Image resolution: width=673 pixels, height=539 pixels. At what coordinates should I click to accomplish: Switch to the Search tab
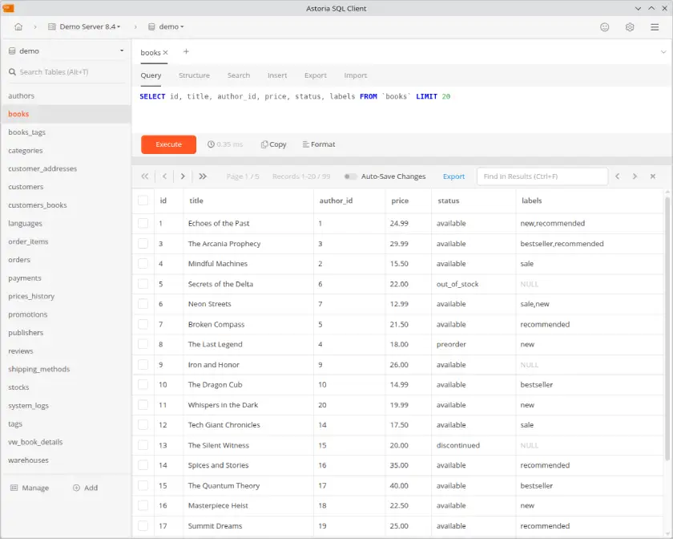[x=239, y=75]
